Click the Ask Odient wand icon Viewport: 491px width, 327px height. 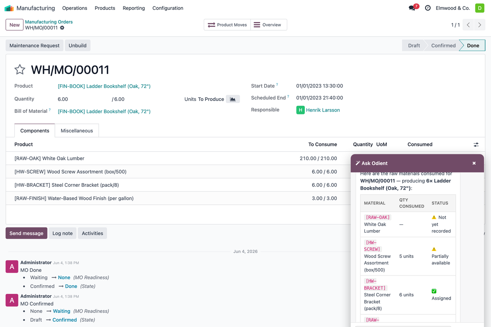pyautogui.click(x=358, y=163)
